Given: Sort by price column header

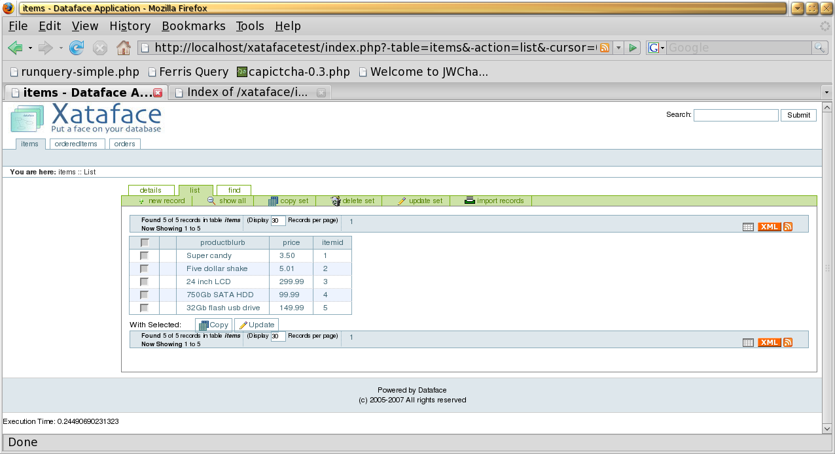Looking at the screenshot, I should [x=291, y=242].
